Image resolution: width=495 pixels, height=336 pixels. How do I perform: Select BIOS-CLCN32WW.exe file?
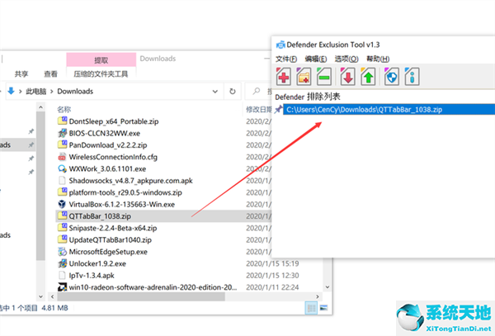(x=105, y=133)
